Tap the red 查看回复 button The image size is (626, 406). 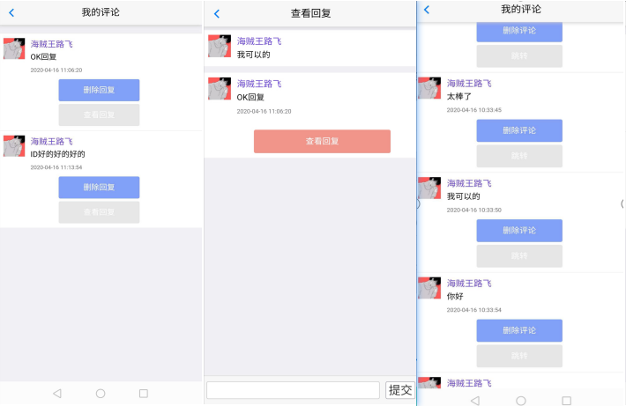coord(322,141)
